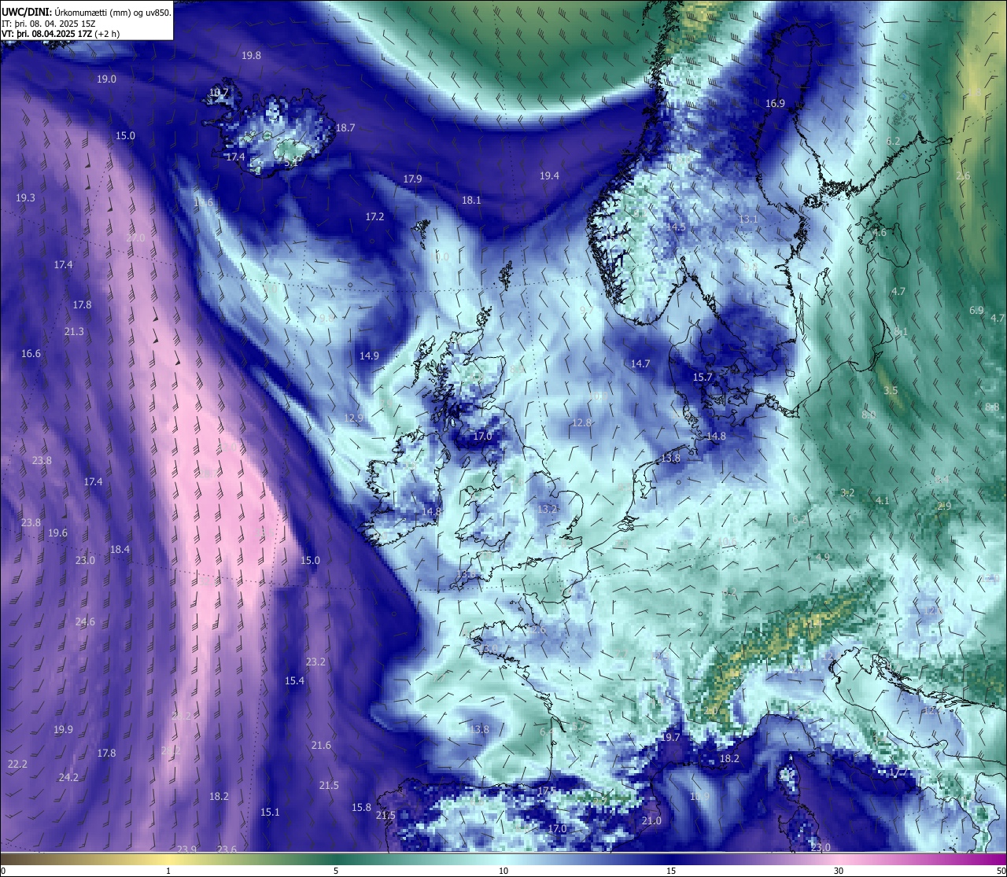Viewport: 1007px width, 877px height.
Task: Click the value 18.7 east of Iceland
Action: 345,127
